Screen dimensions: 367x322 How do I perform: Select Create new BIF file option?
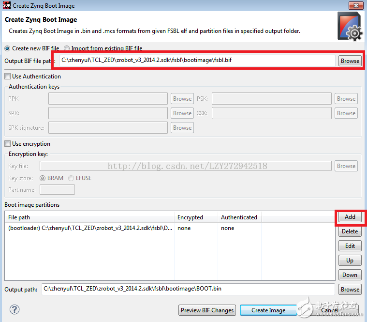[7, 48]
